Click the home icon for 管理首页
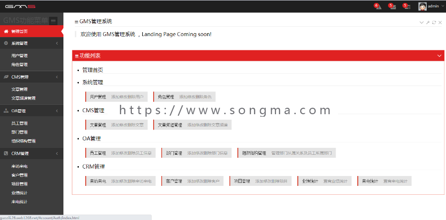446x220 pixels. (6, 32)
